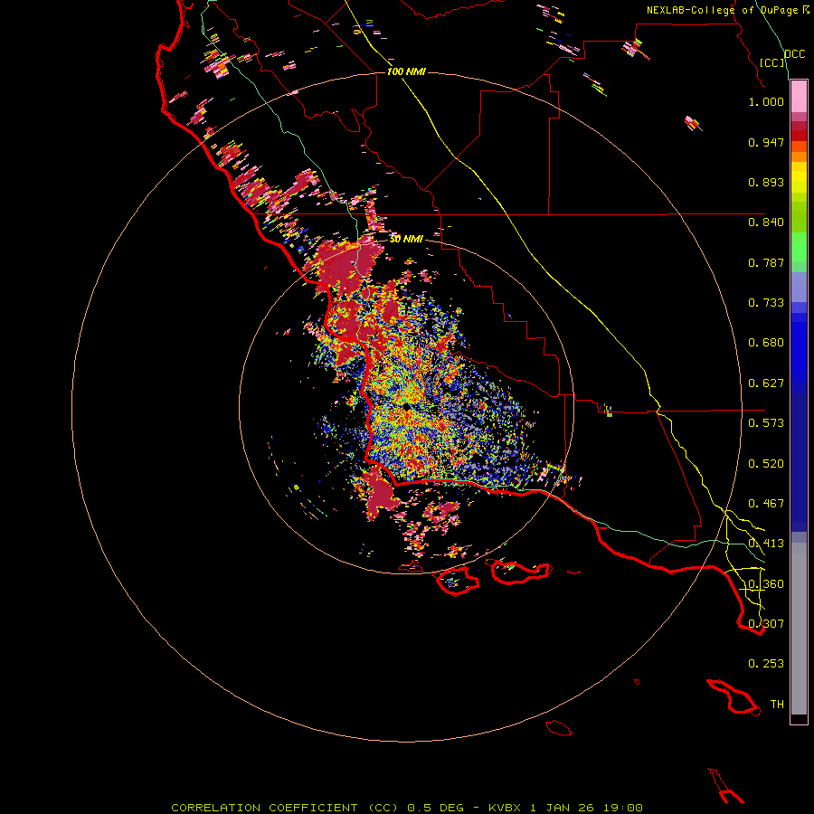The image size is (814, 814).
Task: Click the 0.893 legend value
Action: click(x=766, y=182)
